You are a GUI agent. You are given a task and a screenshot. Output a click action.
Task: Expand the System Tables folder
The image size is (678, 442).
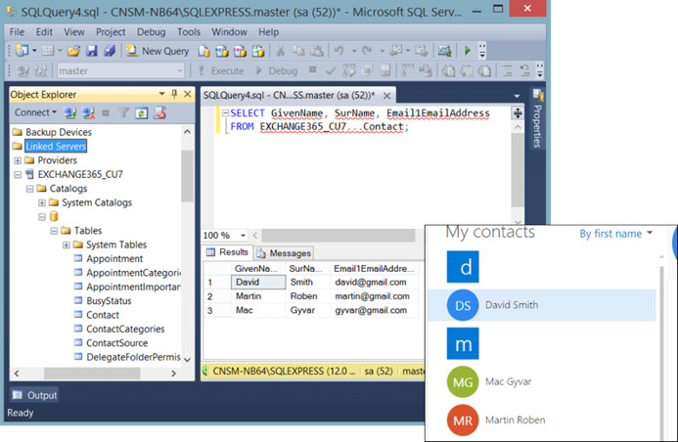[x=66, y=245]
